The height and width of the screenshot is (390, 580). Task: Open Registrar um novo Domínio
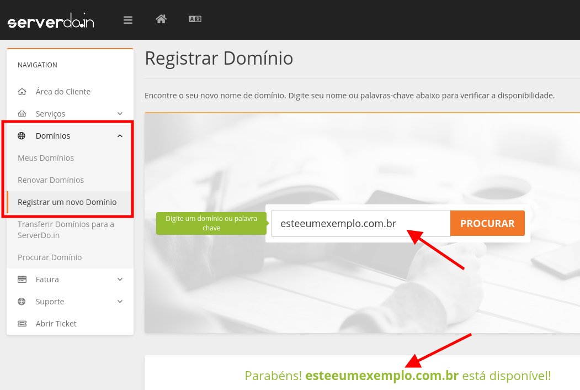[x=67, y=202]
